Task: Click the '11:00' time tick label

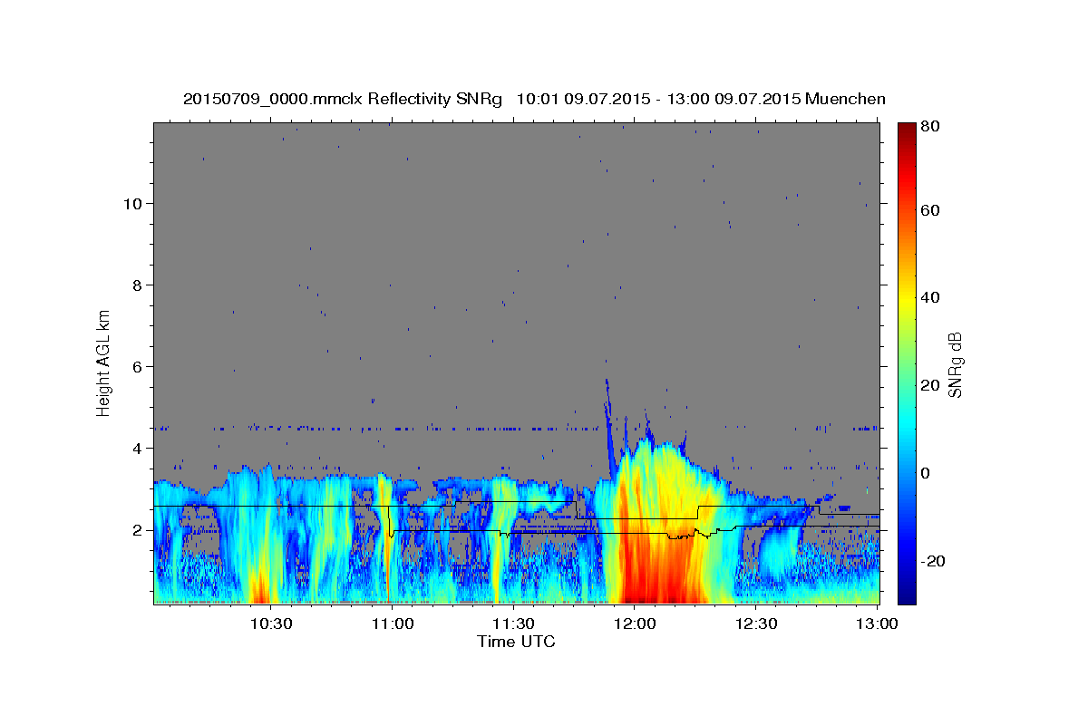Action: coord(393,623)
